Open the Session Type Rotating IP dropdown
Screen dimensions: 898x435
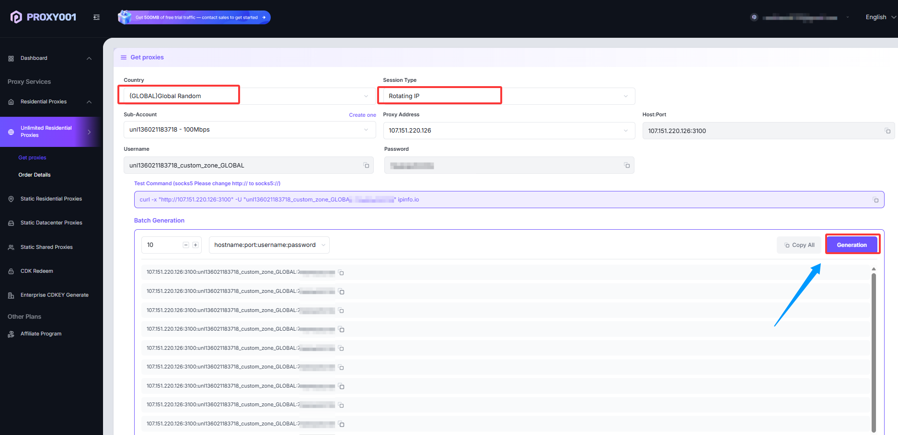point(509,96)
